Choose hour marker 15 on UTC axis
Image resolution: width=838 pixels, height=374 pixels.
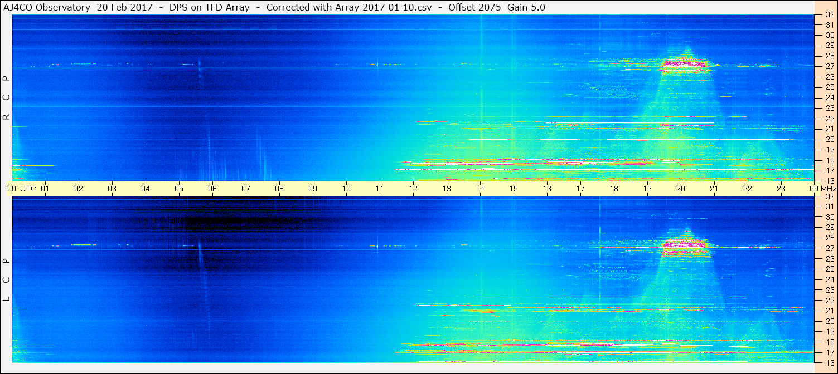pos(514,189)
